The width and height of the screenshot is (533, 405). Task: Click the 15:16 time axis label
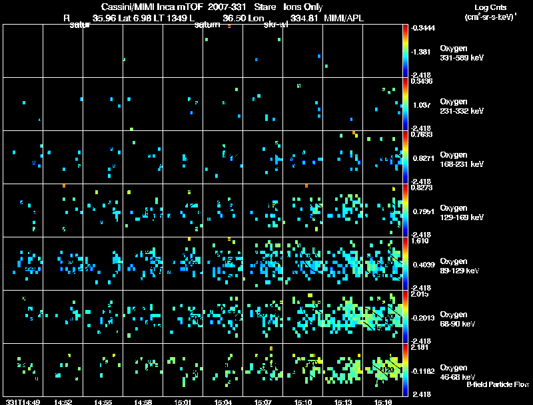[383, 401]
